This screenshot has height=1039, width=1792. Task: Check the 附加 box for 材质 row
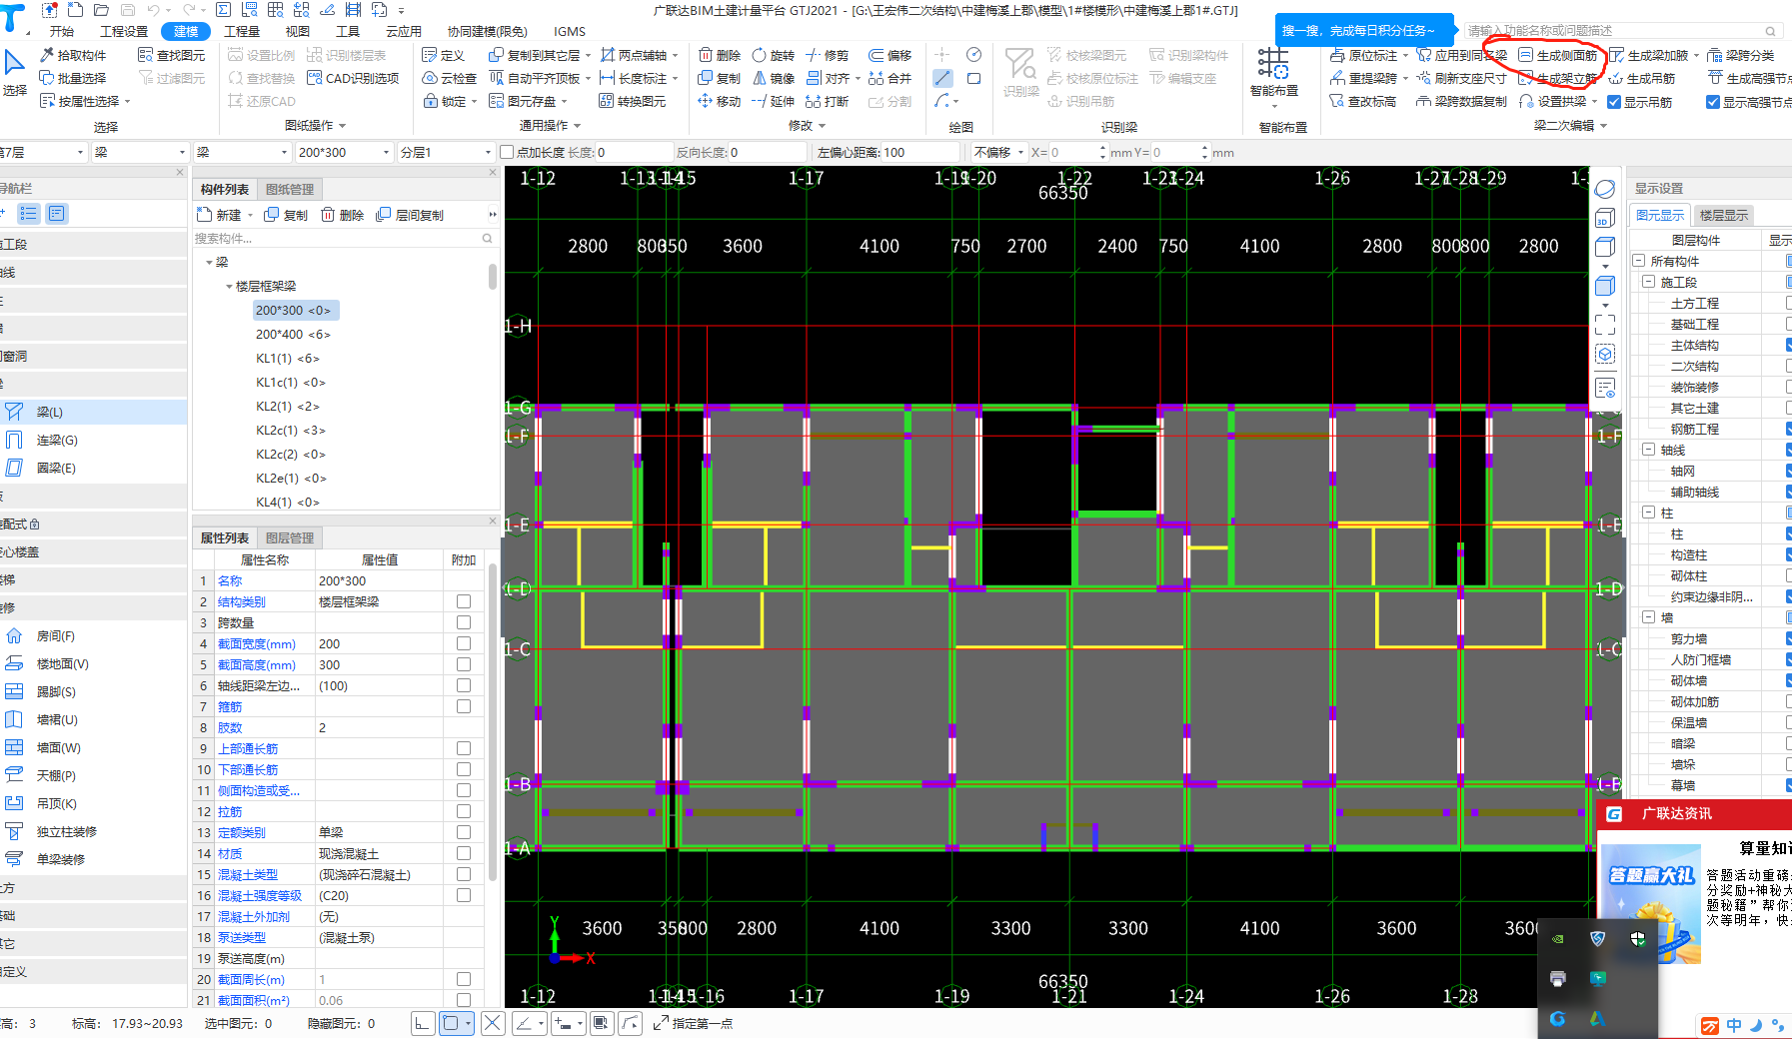464,853
